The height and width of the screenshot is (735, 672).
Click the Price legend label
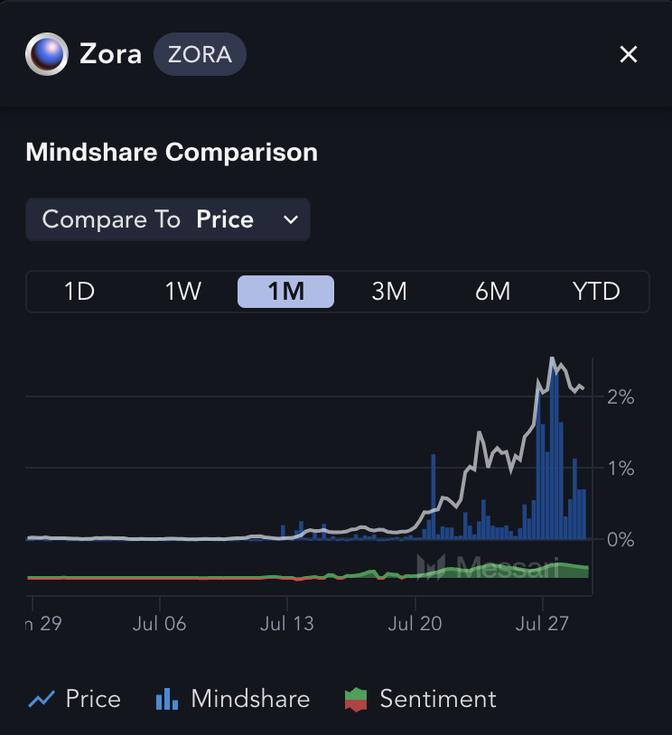click(93, 699)
